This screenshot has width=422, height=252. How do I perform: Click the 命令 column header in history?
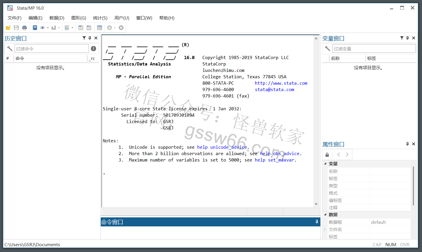[51, 58]
